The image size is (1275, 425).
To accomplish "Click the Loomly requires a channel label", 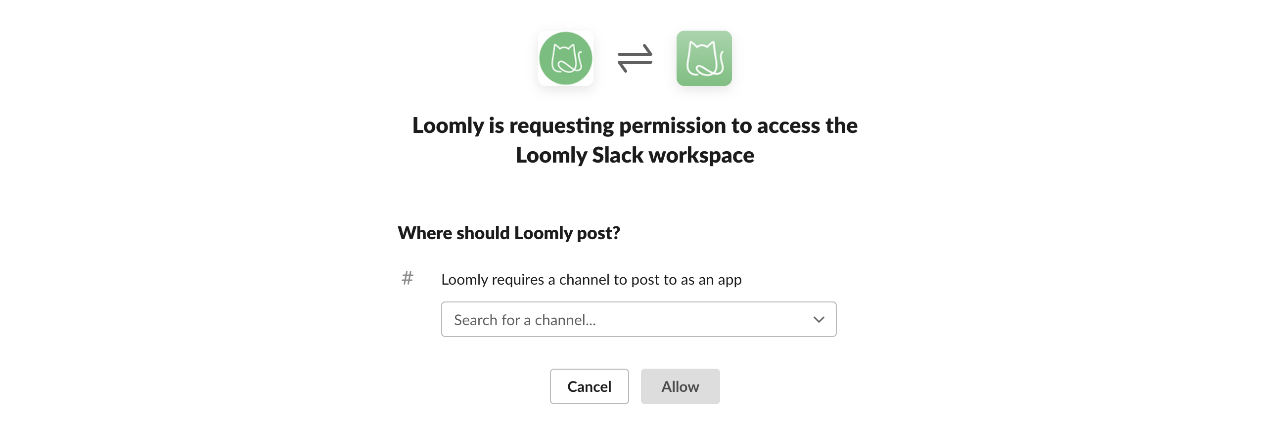I will (592, 279).
